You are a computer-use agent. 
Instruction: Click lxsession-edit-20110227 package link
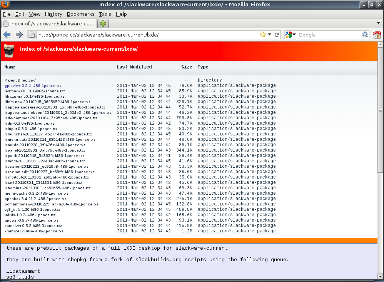pyautogui.click(x=50, y=172)
